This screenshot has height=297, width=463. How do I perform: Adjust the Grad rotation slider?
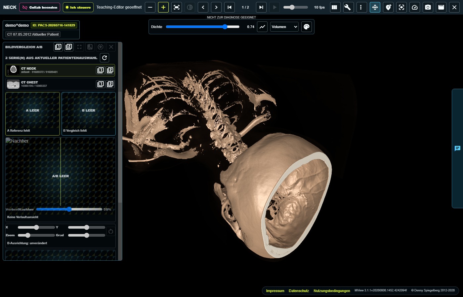[87, 235]
